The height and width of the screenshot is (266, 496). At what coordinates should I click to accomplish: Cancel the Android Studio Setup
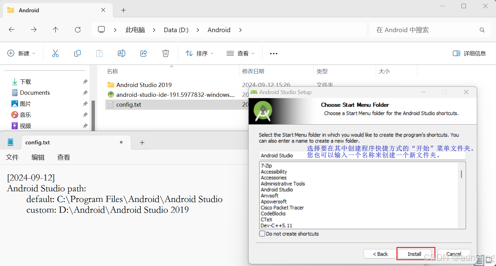coord(454,254)
